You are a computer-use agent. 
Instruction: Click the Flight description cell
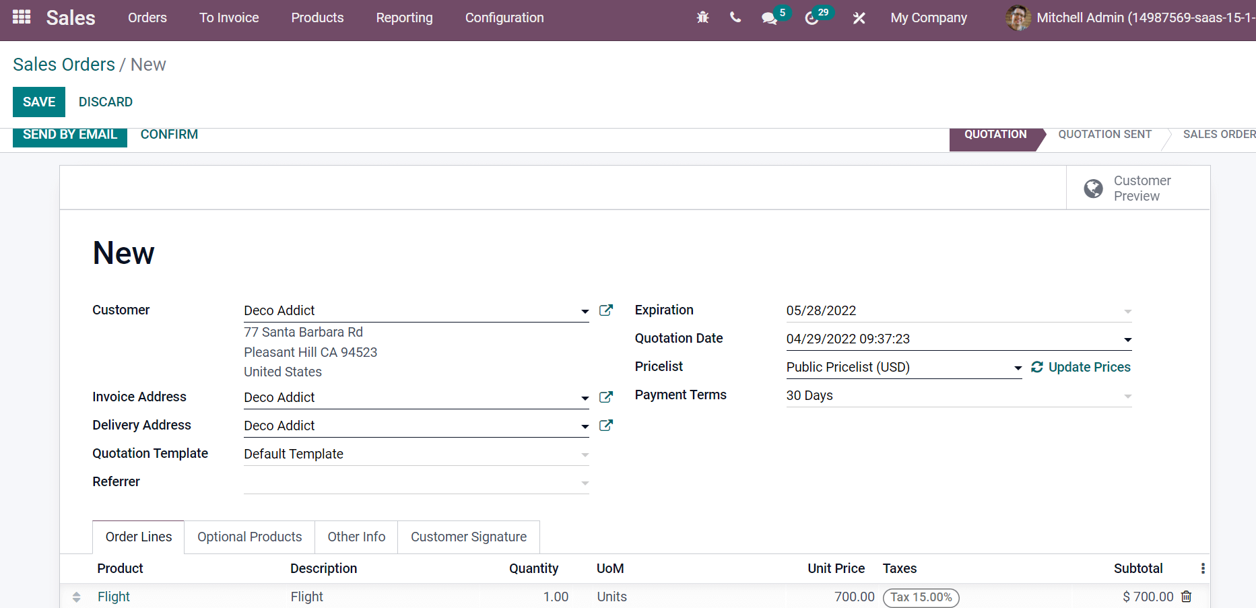point(384,597)
